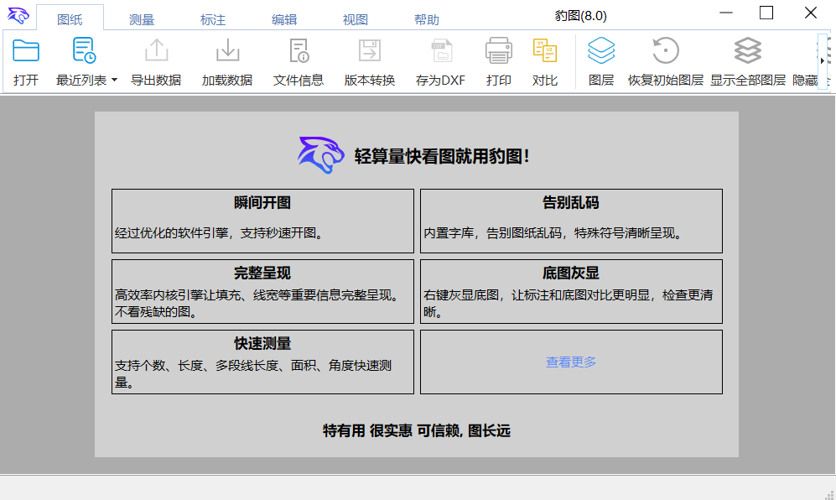Expand the 最近列表 dropdown arrow

[114, 81]
